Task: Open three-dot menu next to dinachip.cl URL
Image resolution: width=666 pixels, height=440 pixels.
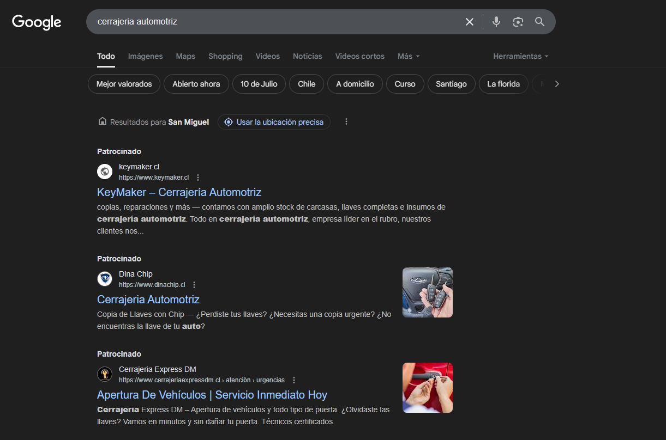Action: [x=194, y=285]
